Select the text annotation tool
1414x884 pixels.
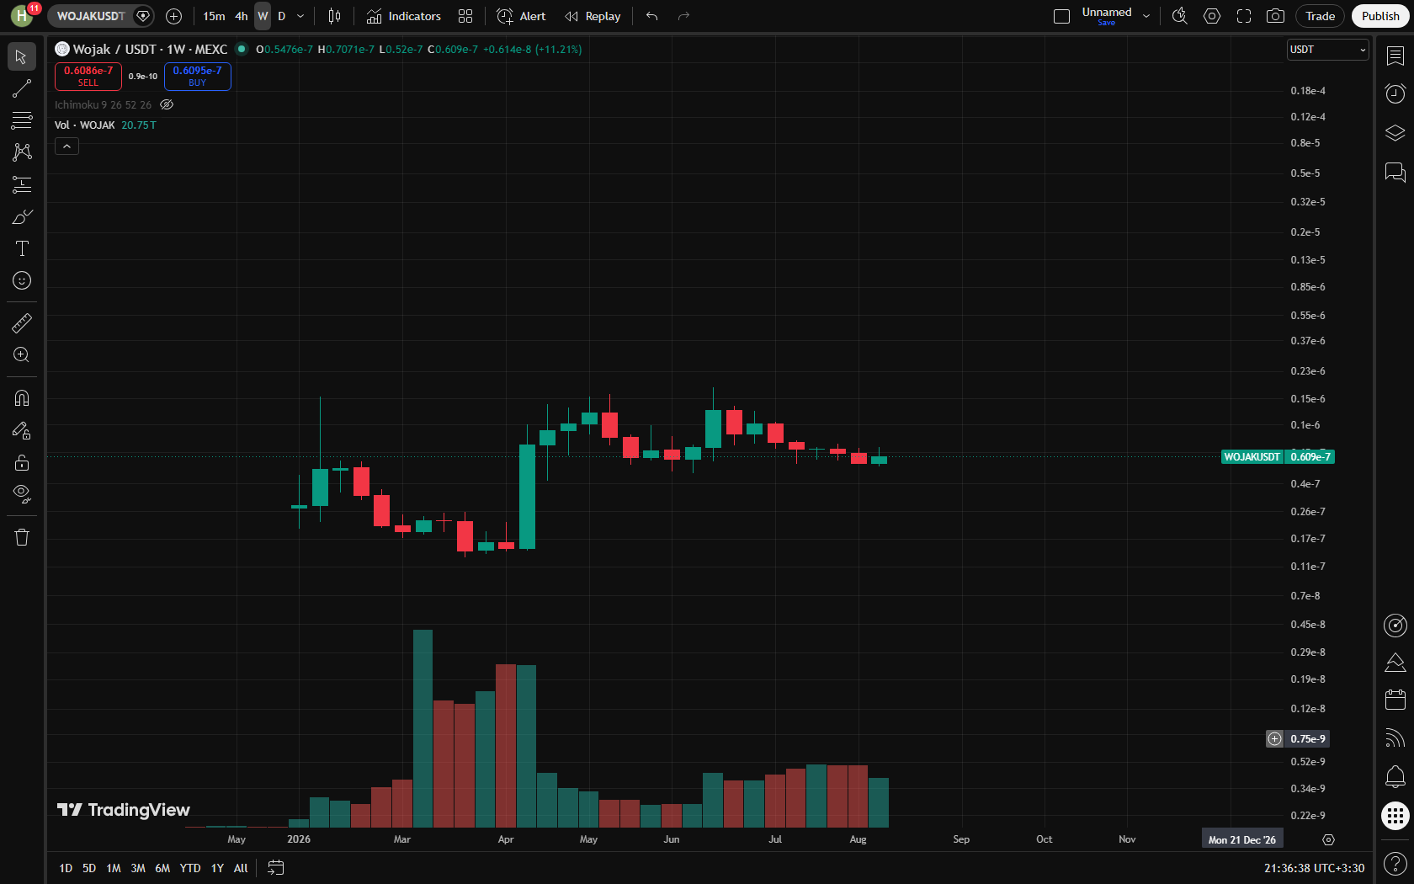(22, 248)
